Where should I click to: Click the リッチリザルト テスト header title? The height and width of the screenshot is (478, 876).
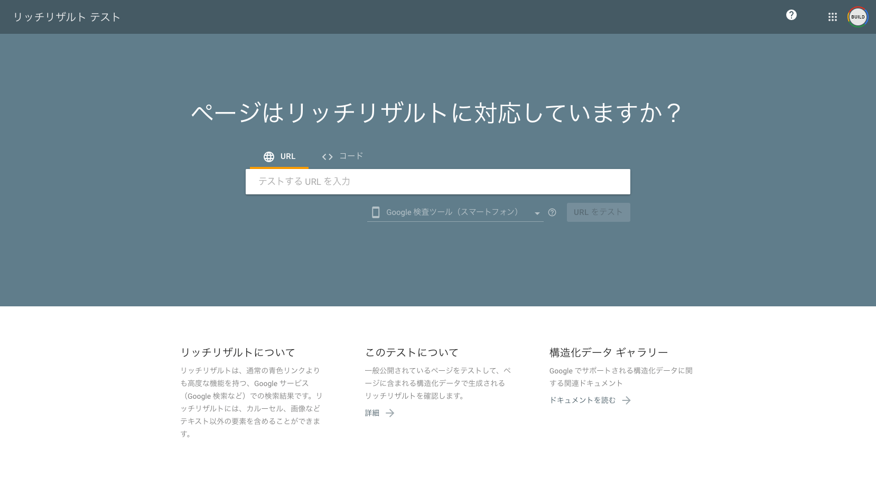click(67, 17)
